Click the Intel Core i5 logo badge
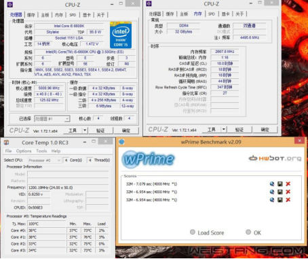Screen dimensions: 308x259 click(121, 35)
